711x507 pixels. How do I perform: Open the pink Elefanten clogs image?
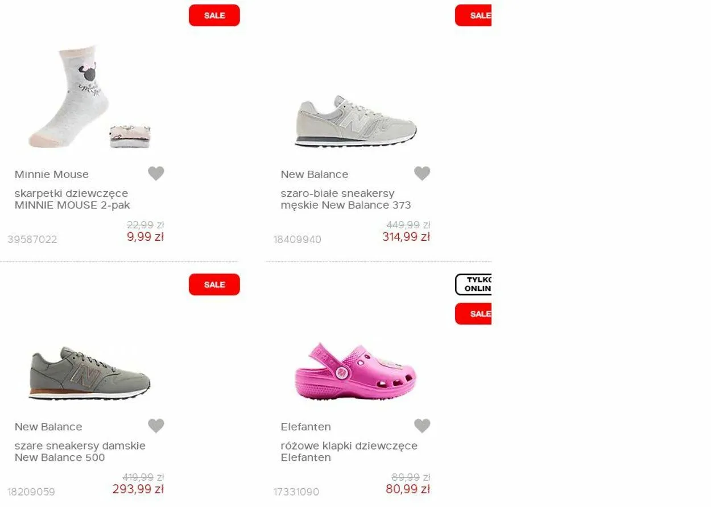(355, 371)
